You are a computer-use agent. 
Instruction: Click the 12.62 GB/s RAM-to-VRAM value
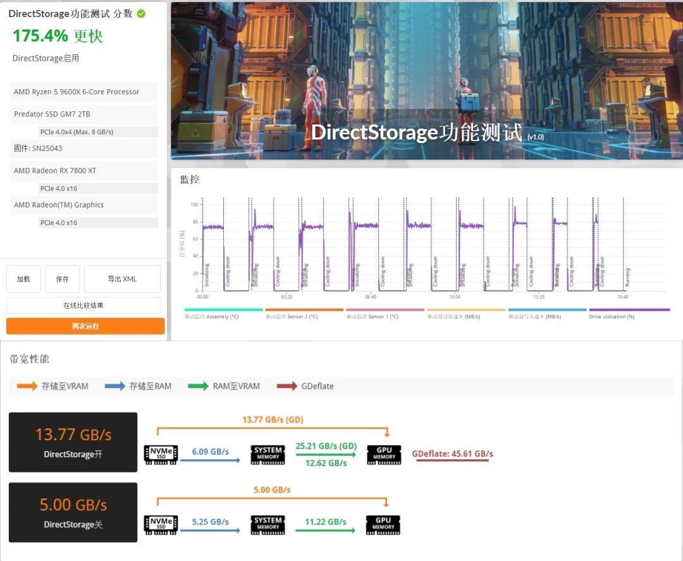tap(326, 463)
